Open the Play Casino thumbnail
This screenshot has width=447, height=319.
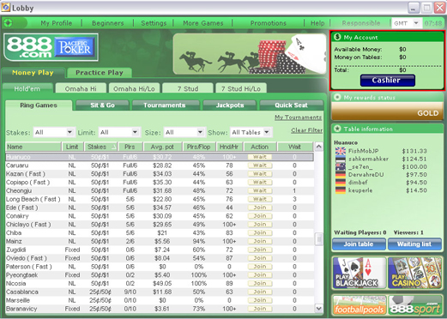tap(414, 273)
